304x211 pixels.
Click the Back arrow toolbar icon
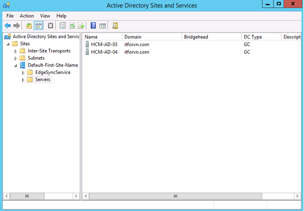point(7,25)
